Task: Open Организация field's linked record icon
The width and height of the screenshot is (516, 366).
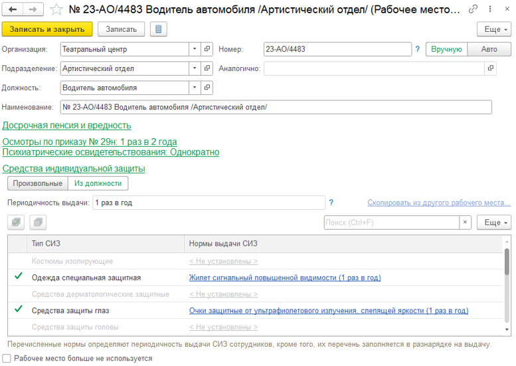Action: (x=207, y=49)
